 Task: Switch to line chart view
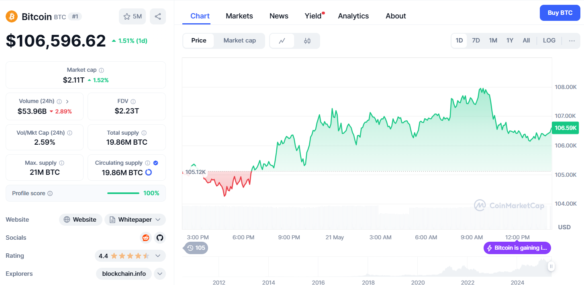point(282,40)
